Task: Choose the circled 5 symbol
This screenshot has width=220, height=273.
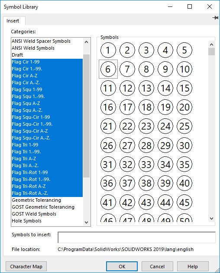Action: [x=184, y=50]
